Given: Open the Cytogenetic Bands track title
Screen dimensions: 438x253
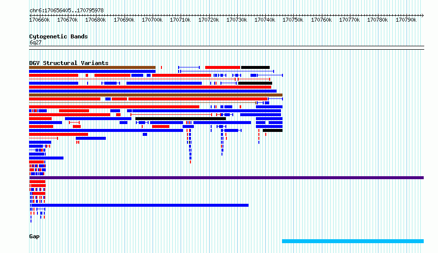Looking at the screenshot, I should pos(59,36).
